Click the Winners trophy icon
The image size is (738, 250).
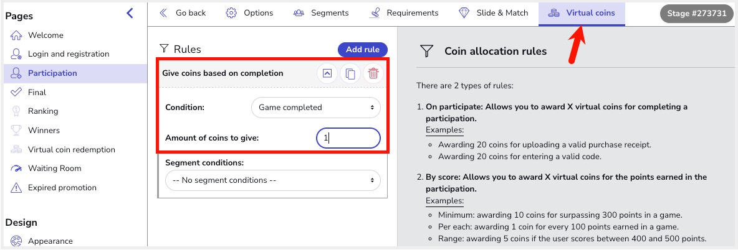16,131
